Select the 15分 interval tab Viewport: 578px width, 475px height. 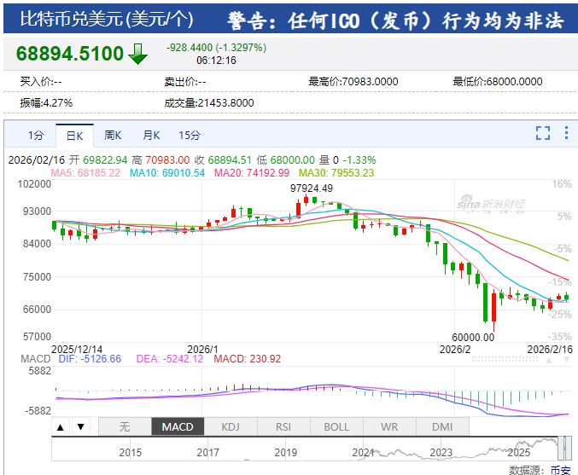[190, 135]
